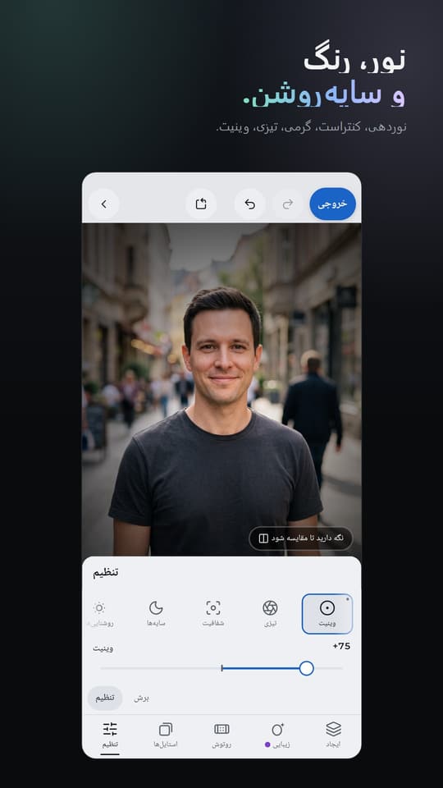Open the تنظیم adjust tab in the bottom bar
The image size is (443, 788).
pyautogui.click(x=110, y=735)
